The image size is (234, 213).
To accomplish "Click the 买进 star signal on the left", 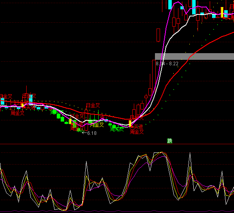I will [29, 107].
